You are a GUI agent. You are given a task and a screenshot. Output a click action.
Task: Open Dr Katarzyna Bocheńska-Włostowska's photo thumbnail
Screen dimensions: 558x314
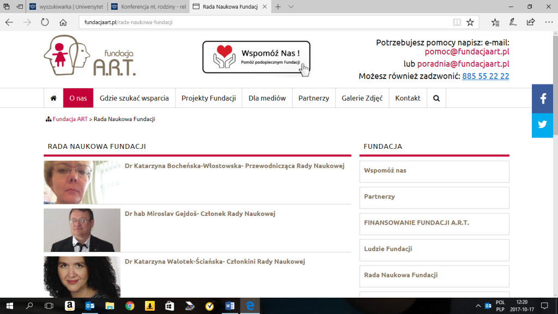(x=82, y=182)
